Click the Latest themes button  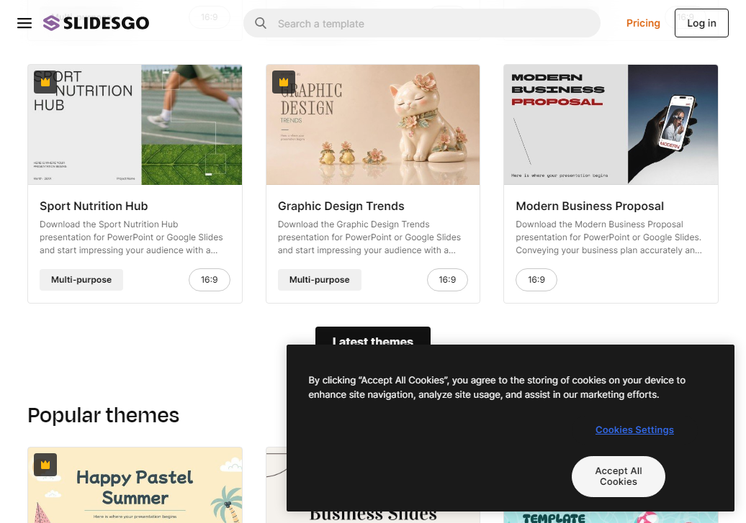[373, 336]
